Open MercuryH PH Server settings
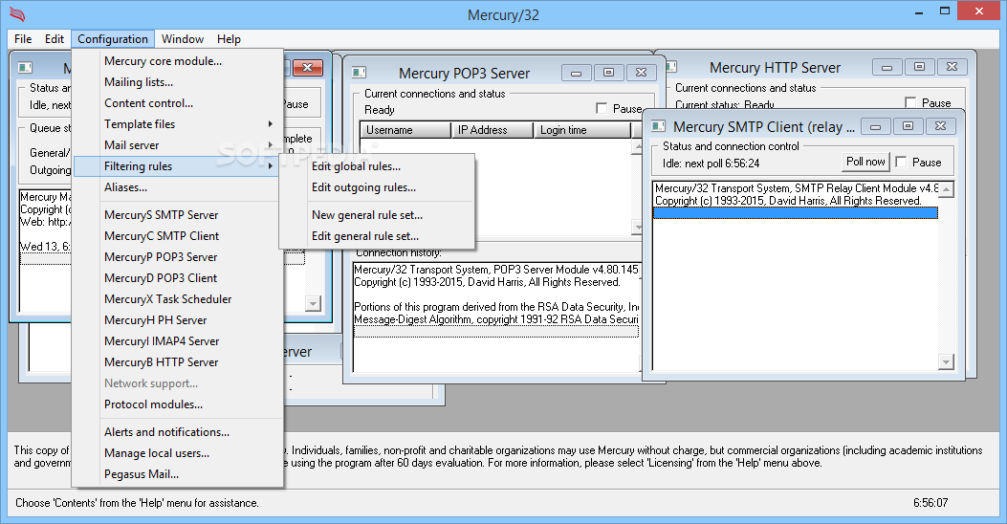This screenshot has height=524, width=1007. [177, 319]
